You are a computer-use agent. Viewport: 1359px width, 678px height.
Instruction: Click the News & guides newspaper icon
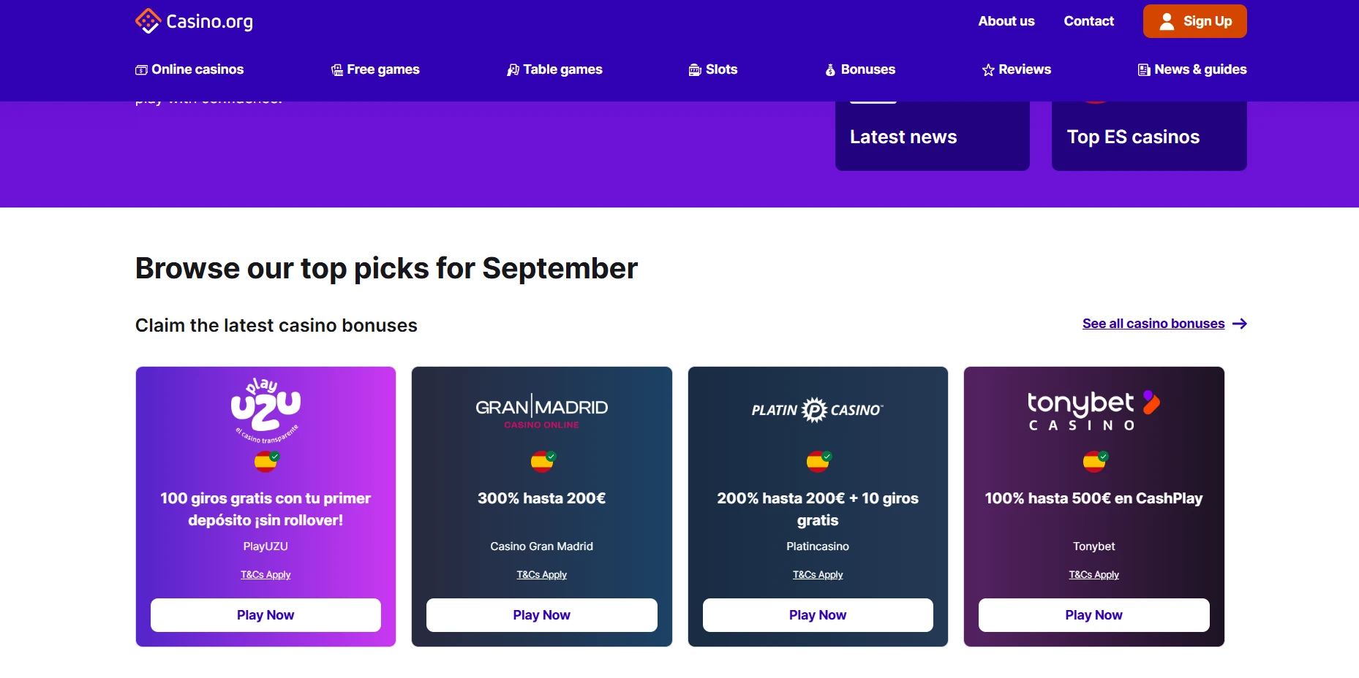coord(1144,70)
